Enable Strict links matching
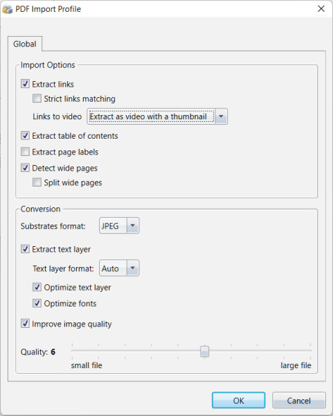333x416 pixels. point(37,98)
